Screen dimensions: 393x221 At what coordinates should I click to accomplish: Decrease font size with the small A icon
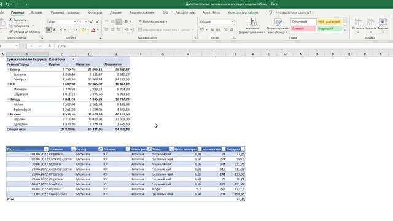pos(98,22)
